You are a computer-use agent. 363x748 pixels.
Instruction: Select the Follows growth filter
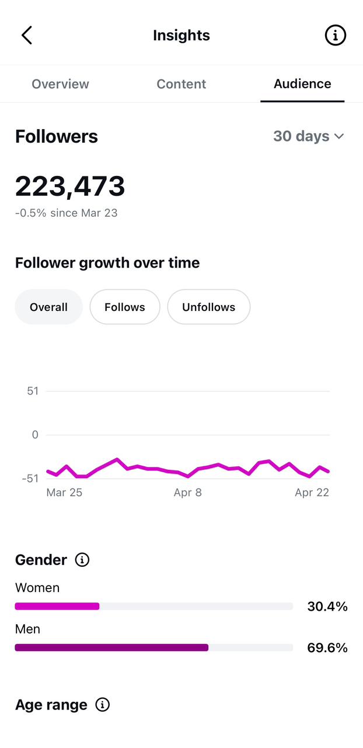click(x=125, y=307)
